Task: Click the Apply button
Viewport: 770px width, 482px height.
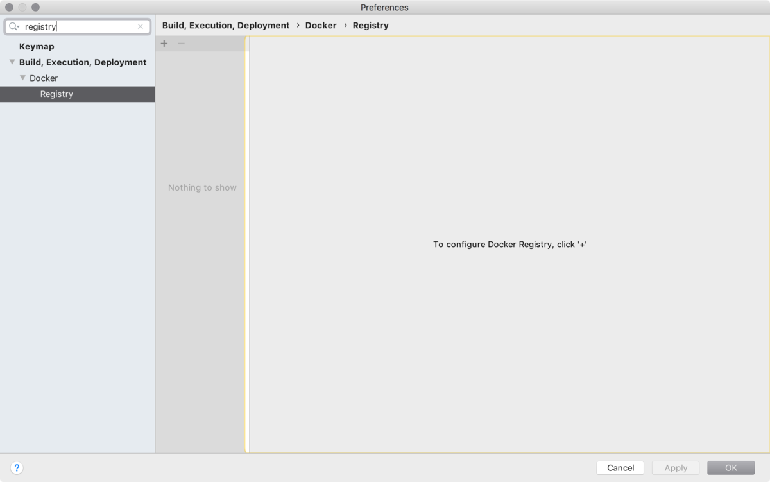Action: [675, 467]
